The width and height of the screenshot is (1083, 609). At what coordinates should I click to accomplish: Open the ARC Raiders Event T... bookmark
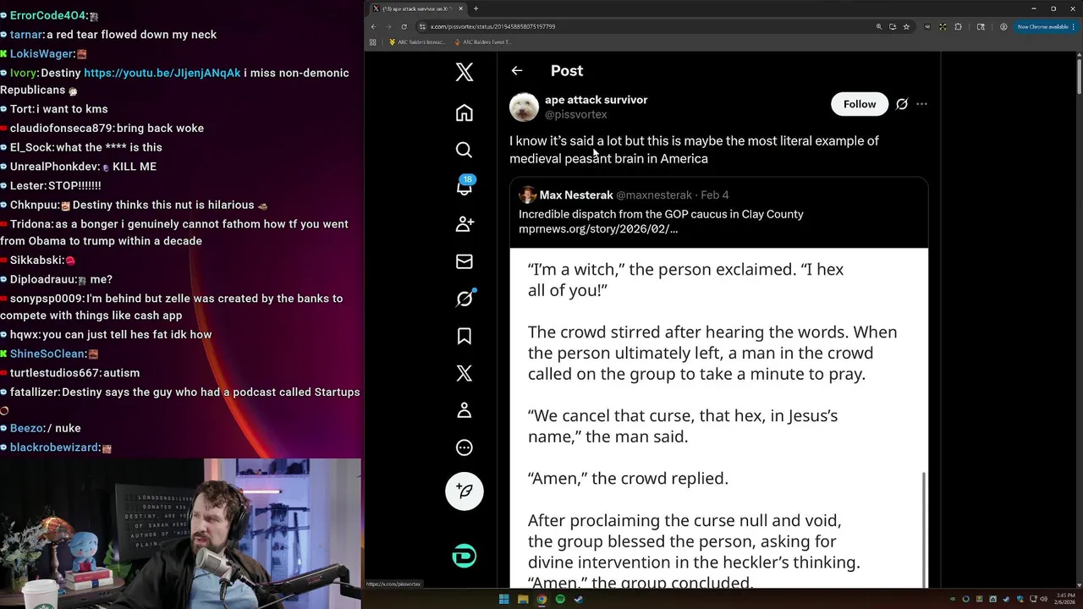(x=482, y=42)
